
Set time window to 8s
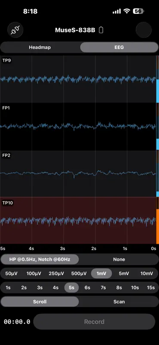(x=119, y=288)
